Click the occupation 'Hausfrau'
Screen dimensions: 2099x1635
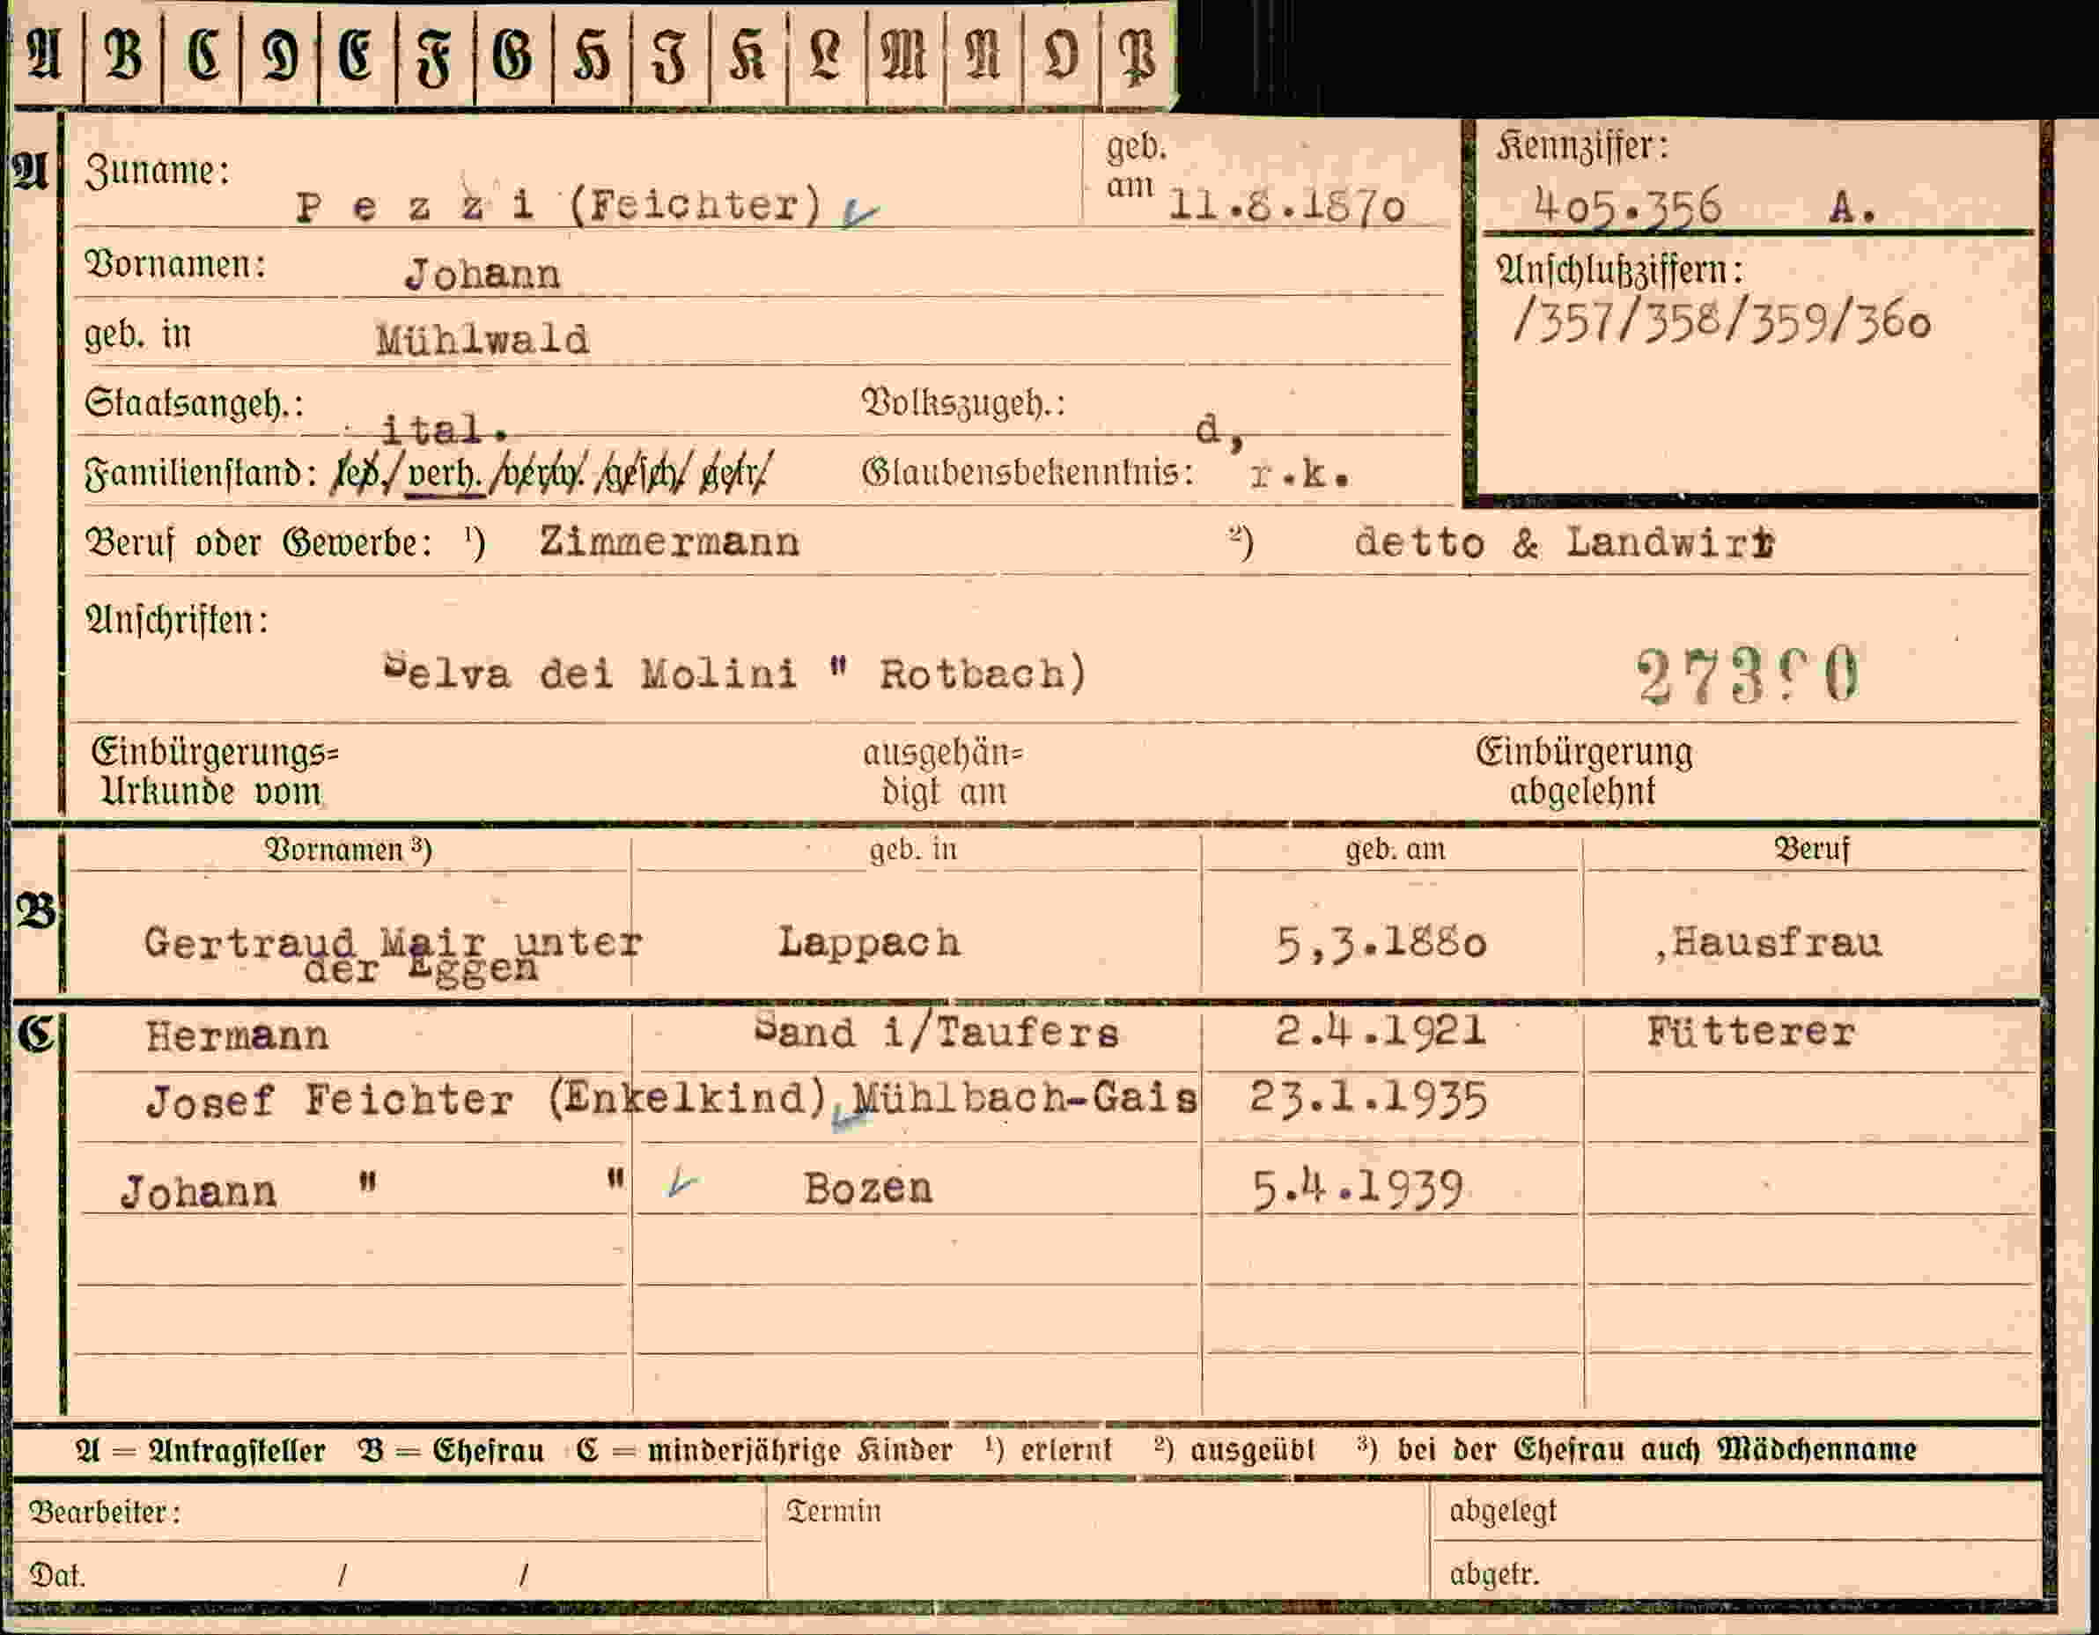(1776, 942)
